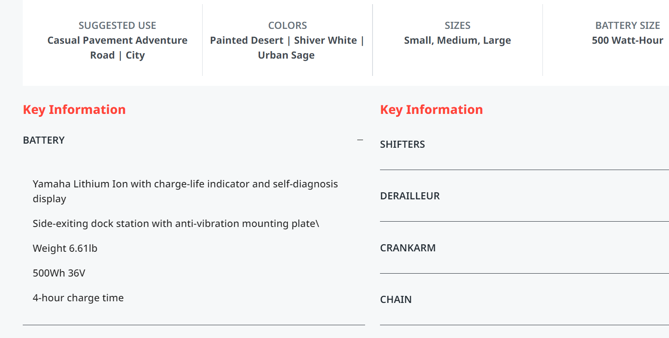Click the right Key Information heading above SHIFTERS
Image resolution: width=669 pixels, height=338 pixels.
click(x=431, y=110)
